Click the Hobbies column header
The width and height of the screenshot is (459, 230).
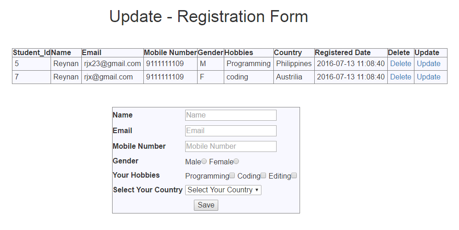pyautogui.click(x=239, y=53)
